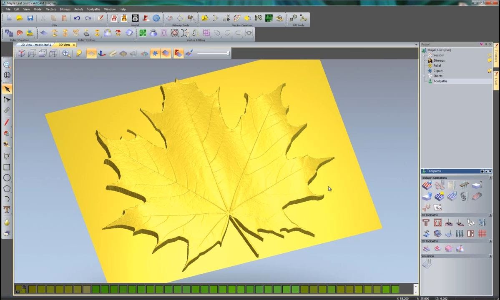Expand the Vectors tree node
Image resolution: width=500 pixels, height=300 pixels.
click(425, 55)
